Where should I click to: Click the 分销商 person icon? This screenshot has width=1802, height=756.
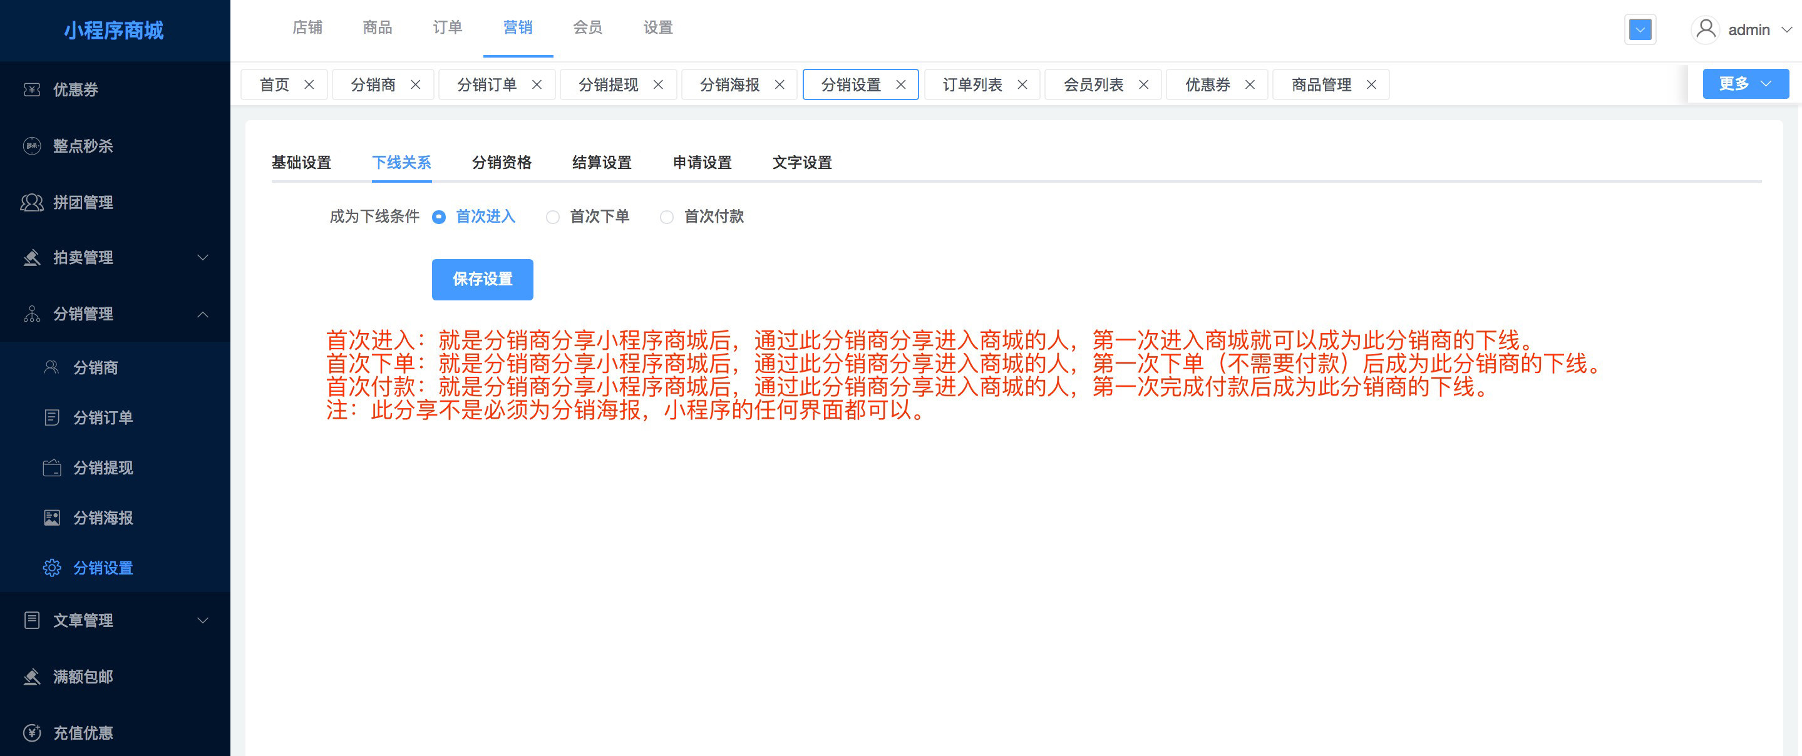52,367
